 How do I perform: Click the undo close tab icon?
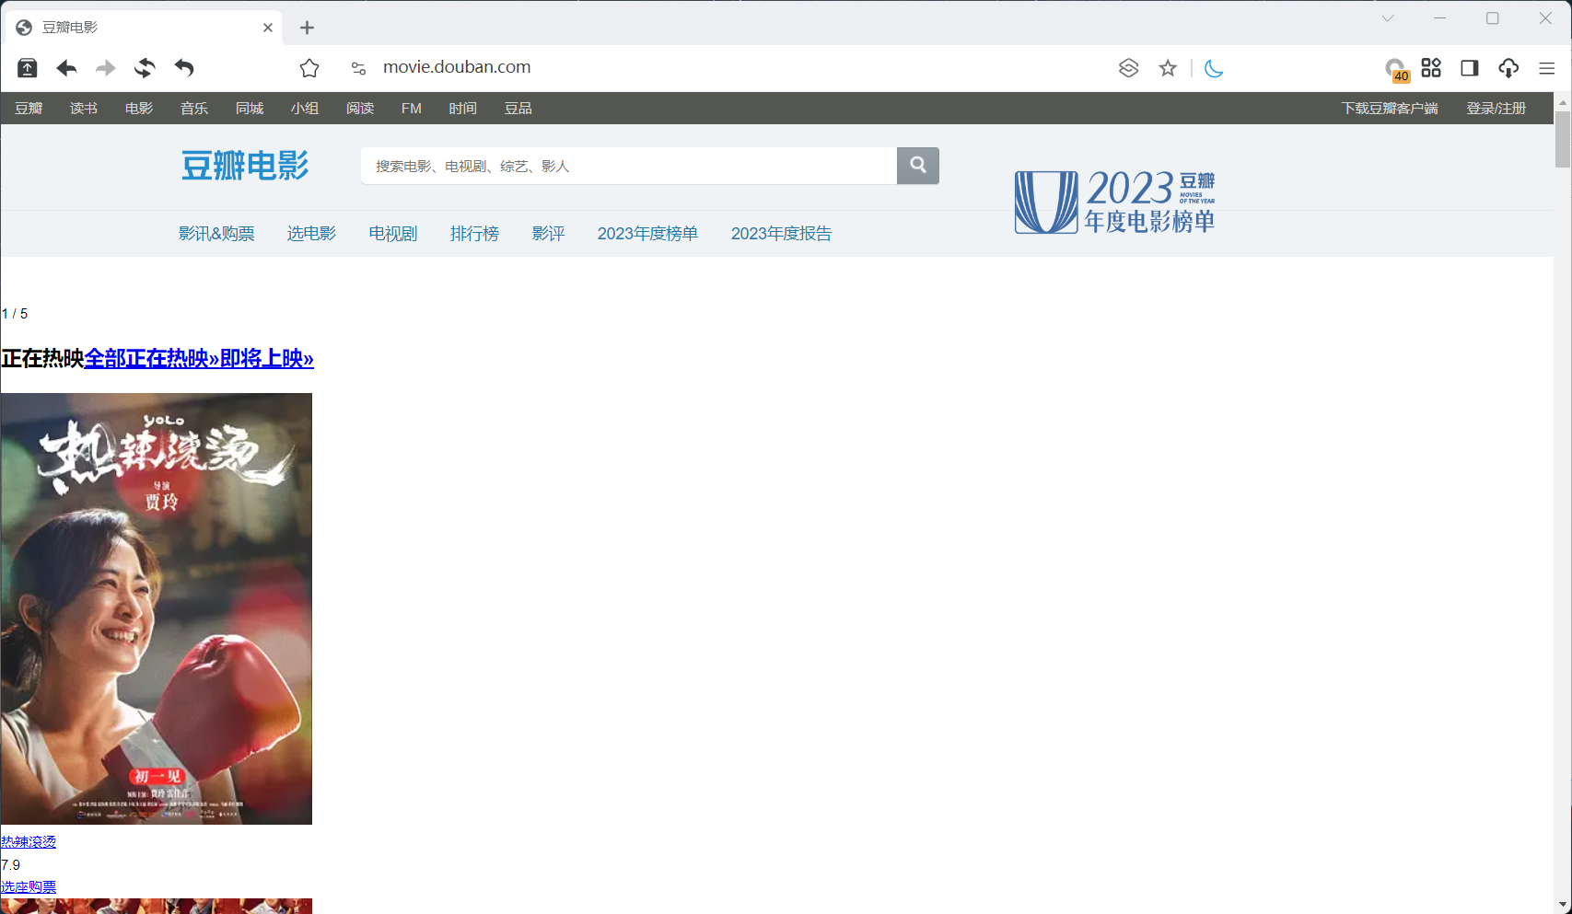point(184,68)
